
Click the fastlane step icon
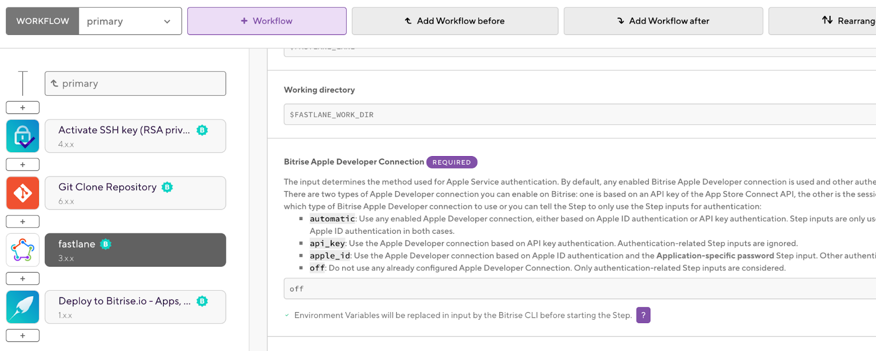(22, 250)
